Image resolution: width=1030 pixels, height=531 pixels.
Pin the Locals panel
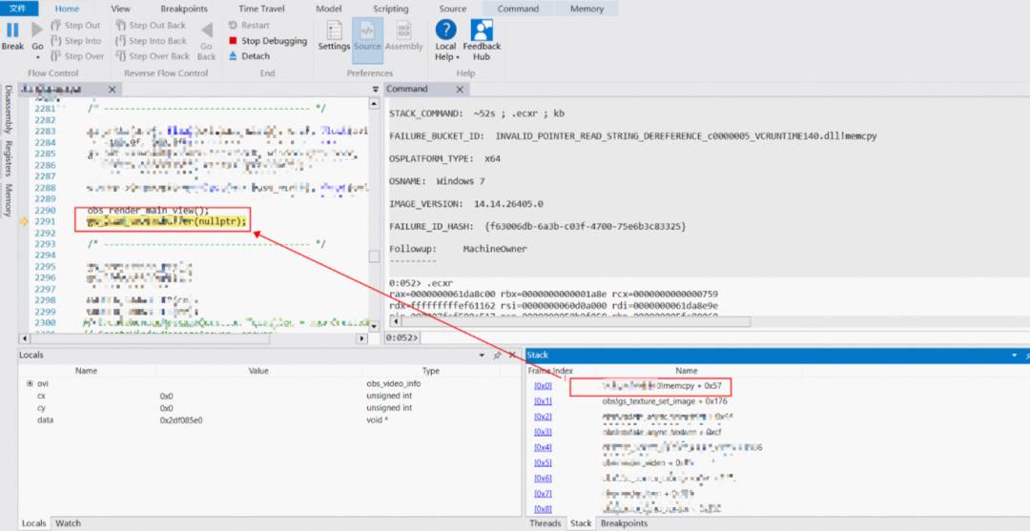coord(497,355)
